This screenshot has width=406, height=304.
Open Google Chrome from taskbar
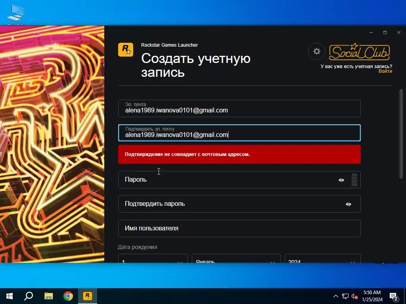pyautogui.click(x=68, y=296)
